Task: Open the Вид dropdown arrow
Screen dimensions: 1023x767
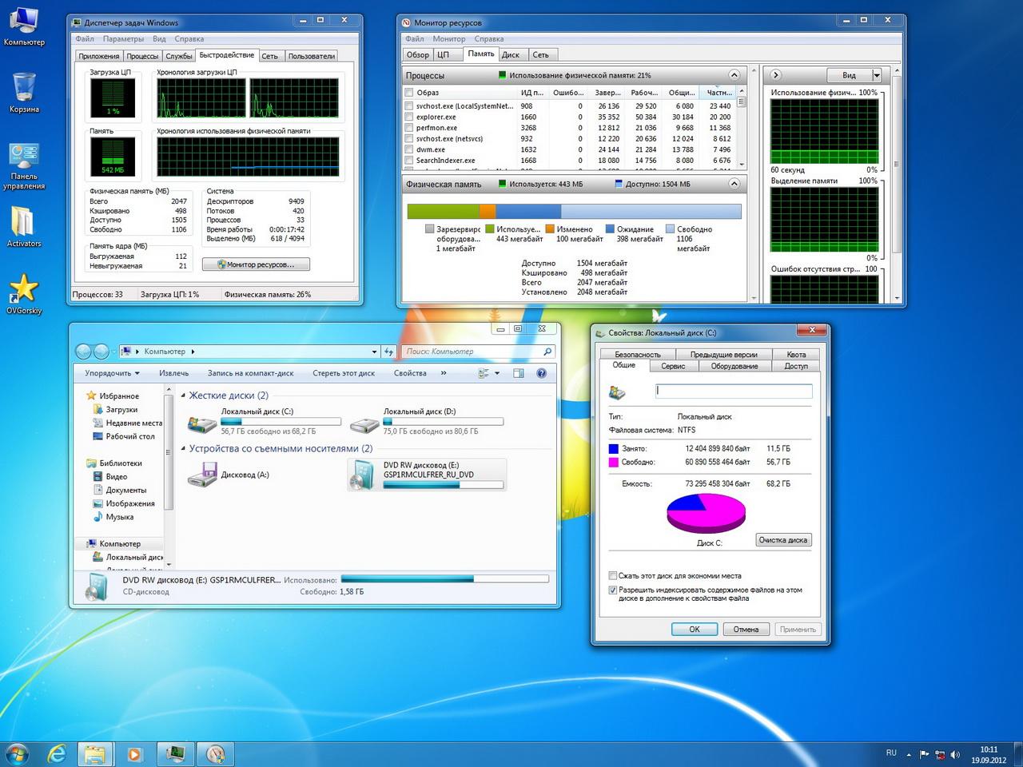Action: pyautogui.click(x=877, y=75)
